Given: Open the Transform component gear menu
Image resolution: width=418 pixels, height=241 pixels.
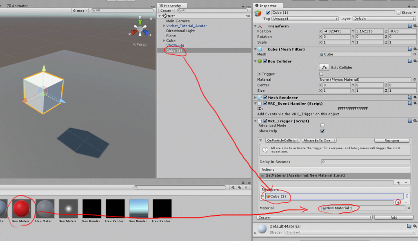Looking at the screenshot, I should 415,26.
